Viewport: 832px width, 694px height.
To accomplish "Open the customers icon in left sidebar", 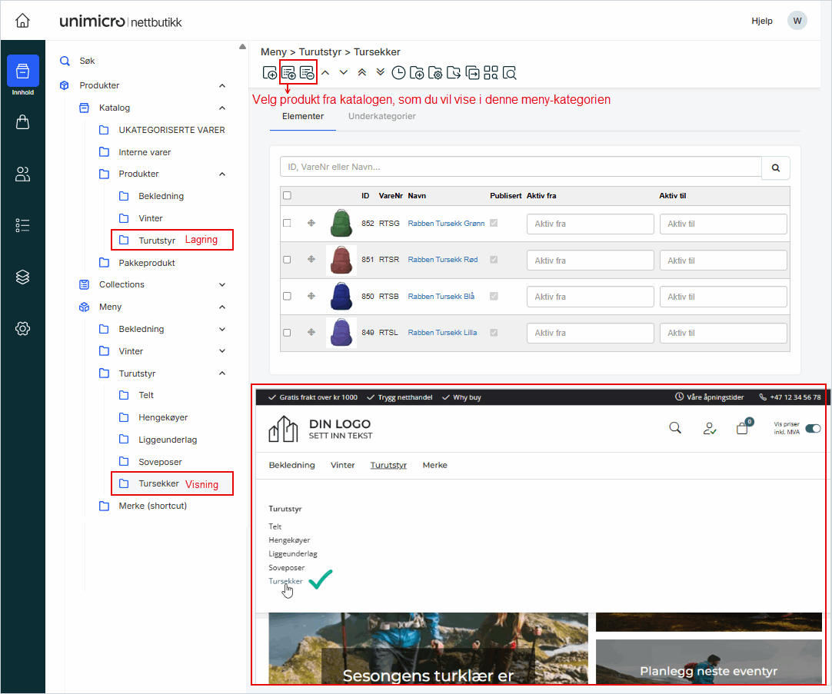I will pos(23,174).
